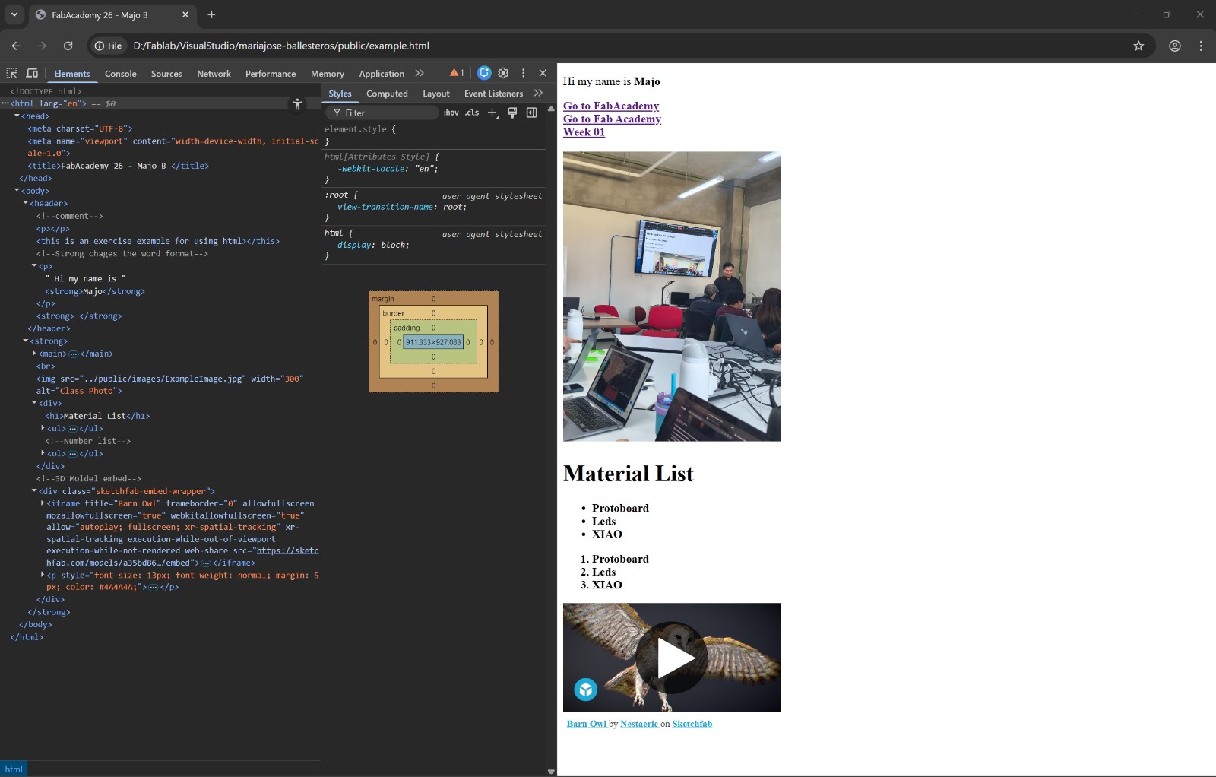This screenshot has height=777, width=1216.
Task: Open the Performance panel
Action: (x=271, y=74)
